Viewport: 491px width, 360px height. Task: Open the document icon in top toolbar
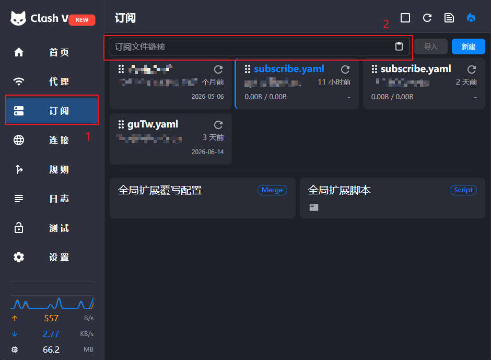point(449,18)
